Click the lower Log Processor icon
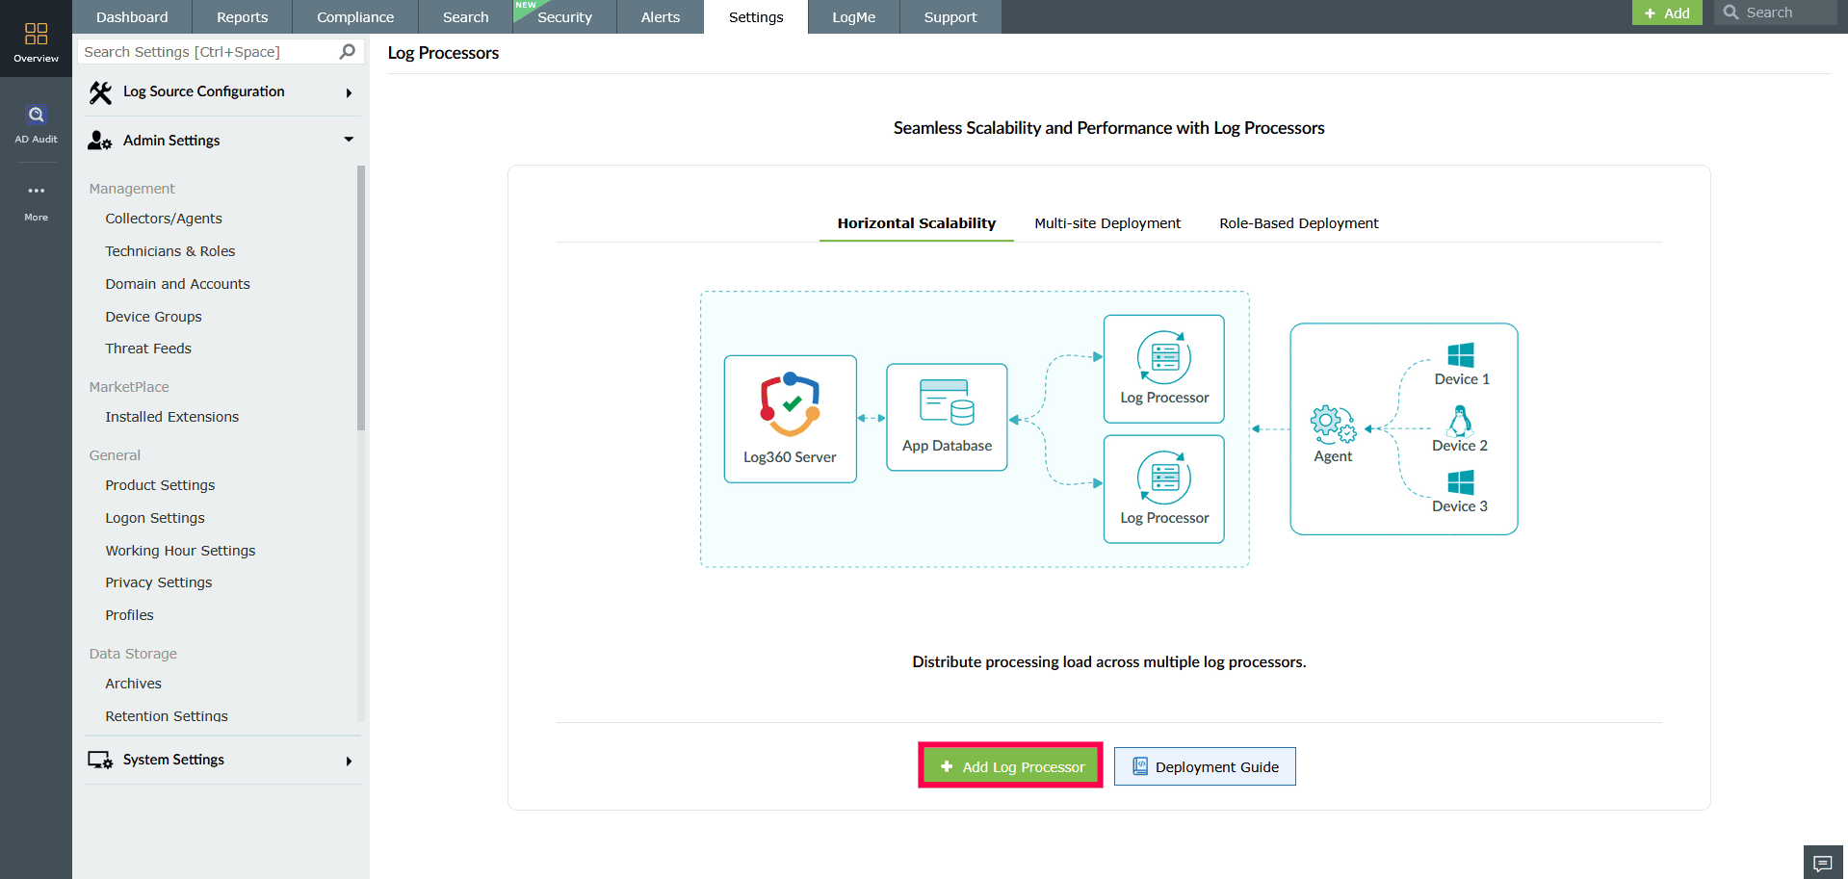The image size is (1848, 879). point(1164,478)
